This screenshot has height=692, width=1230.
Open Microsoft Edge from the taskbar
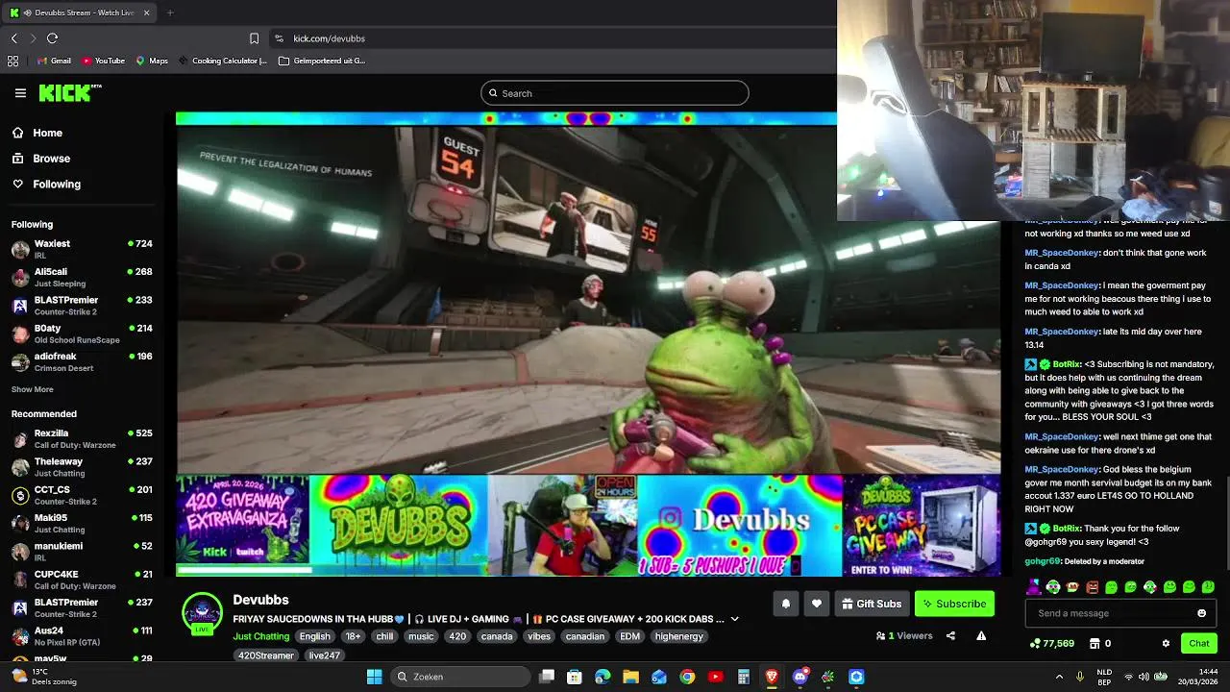[x=603, y=677]
